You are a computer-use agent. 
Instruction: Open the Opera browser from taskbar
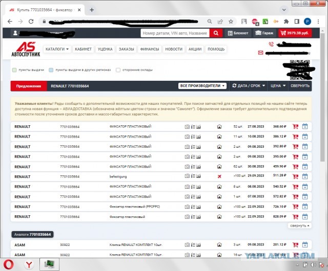pyautogui.click(x=9, y=264)
